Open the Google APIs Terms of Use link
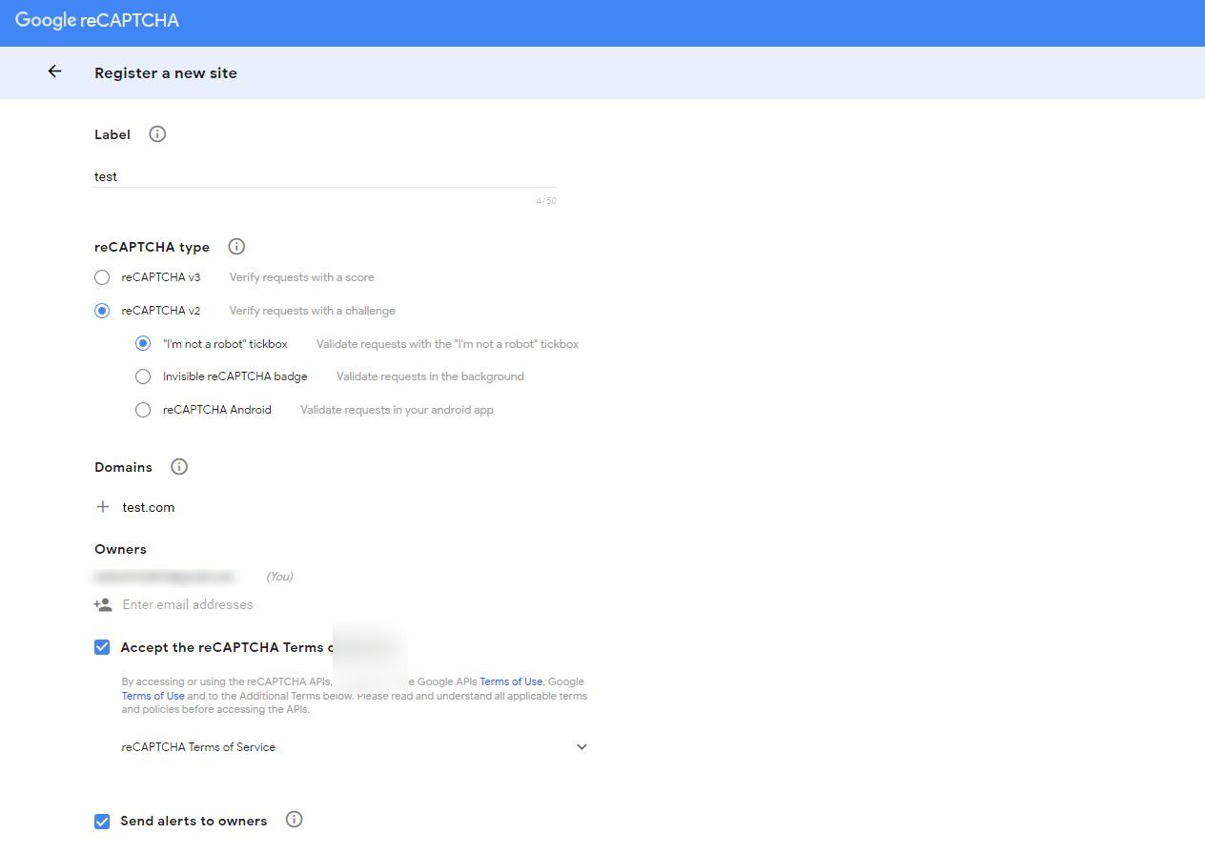This screenshot has height=854, width=1205. coord(511,681)
